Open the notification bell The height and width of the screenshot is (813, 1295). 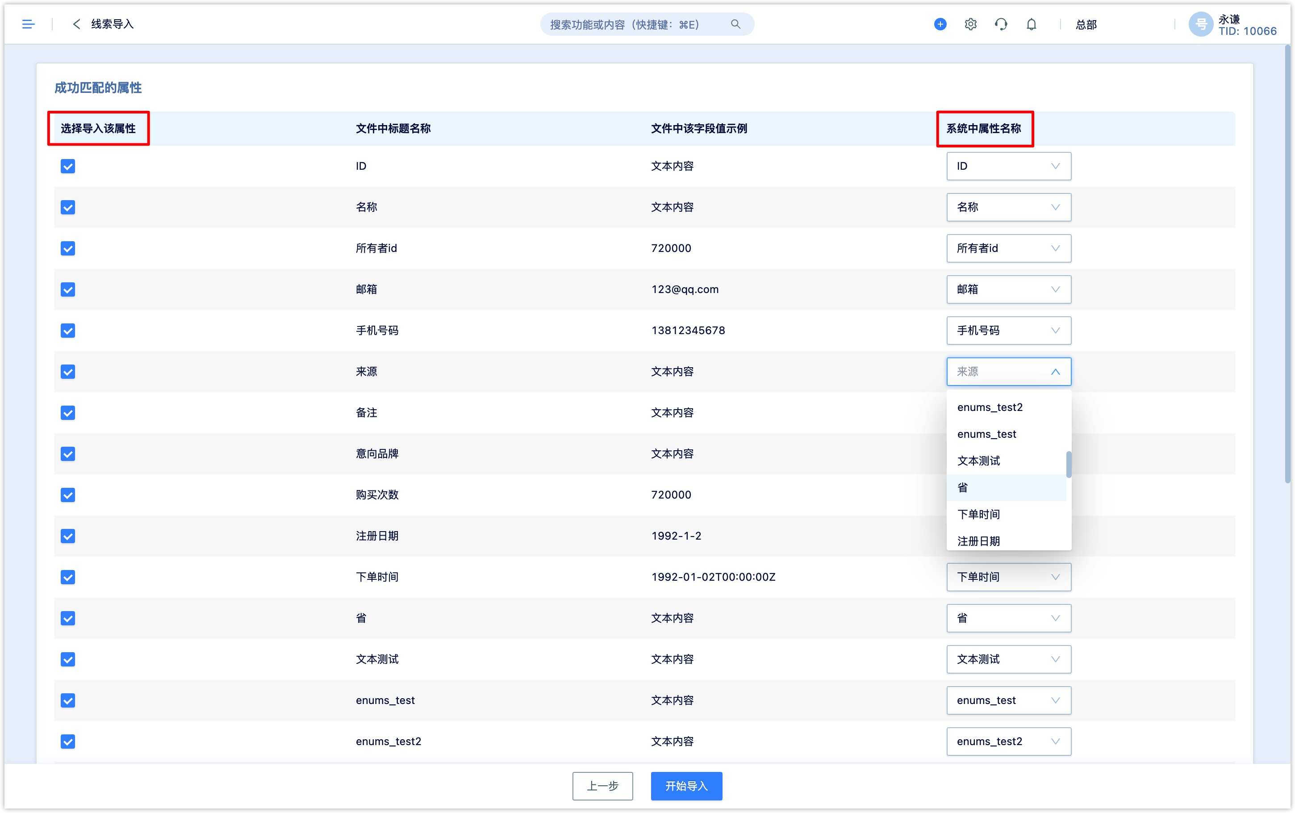1031,24
